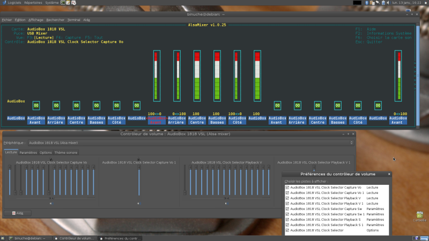
Task: Click the clipboard manager tray icon
Action: click(372, 3)
